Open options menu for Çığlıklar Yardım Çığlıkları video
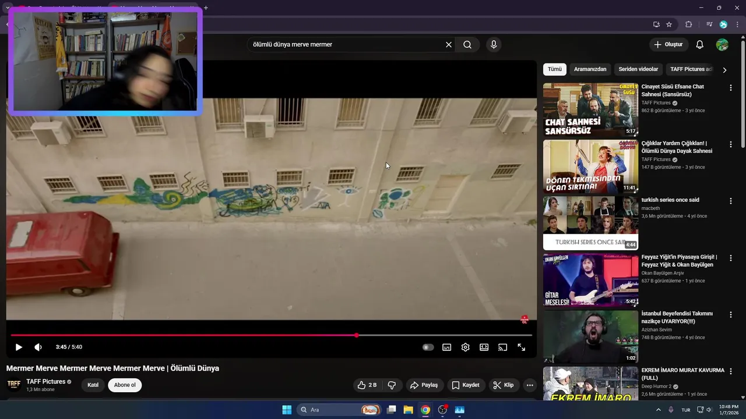 [731, 144]
